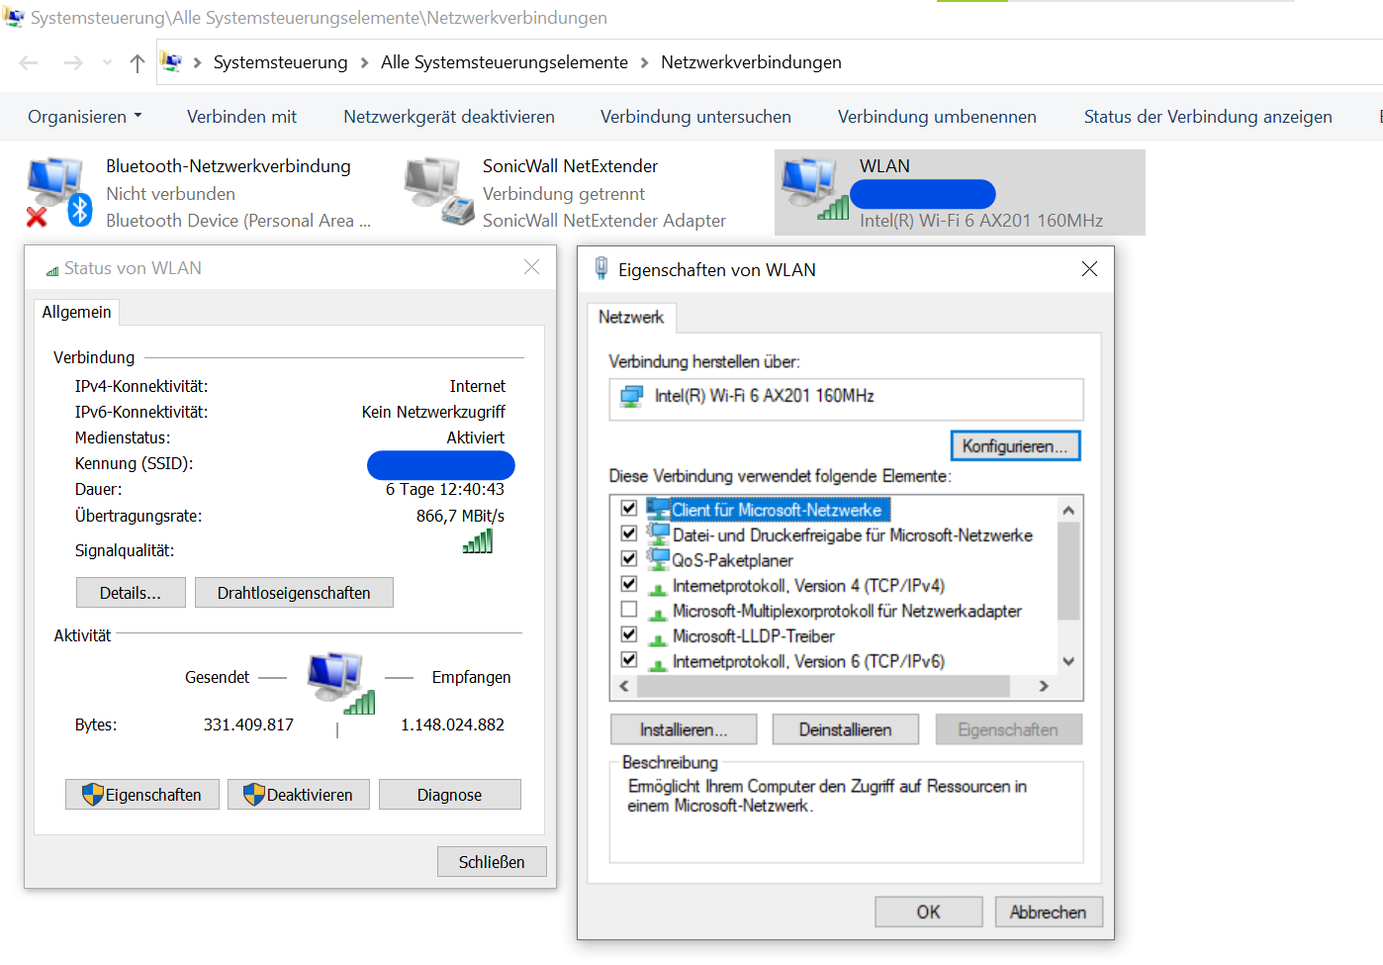The height and width of the screenshot is (965, 1383).
Task: Click Systemsteuerung breadcrumb in address bar
Action: tap(280, 63)
